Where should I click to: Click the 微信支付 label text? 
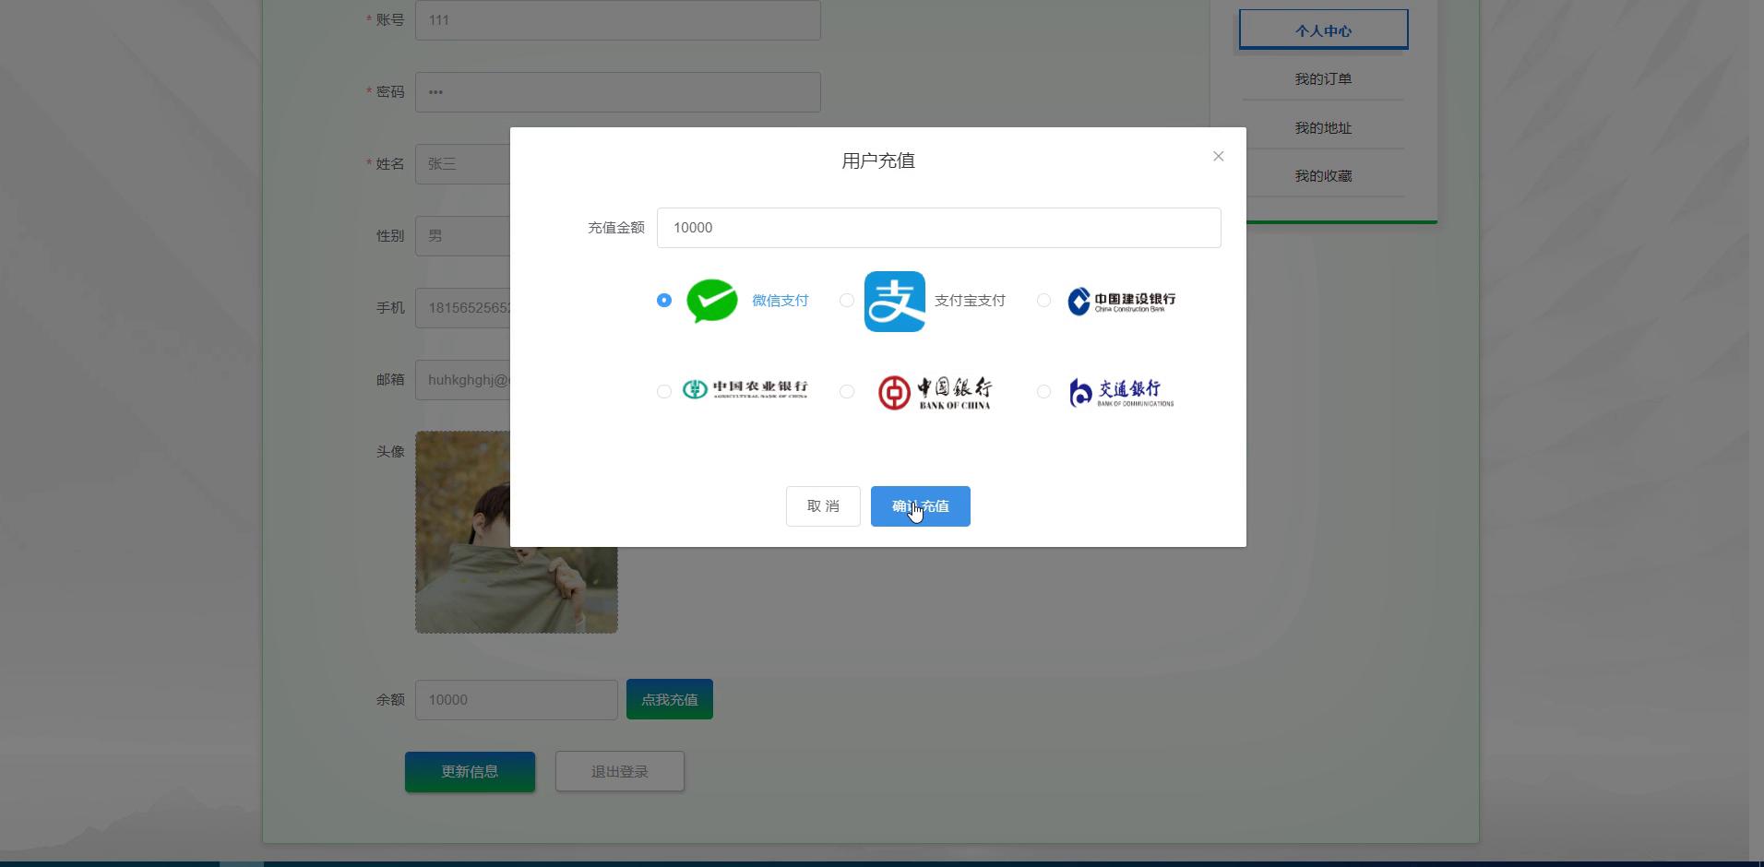[781, 301]
